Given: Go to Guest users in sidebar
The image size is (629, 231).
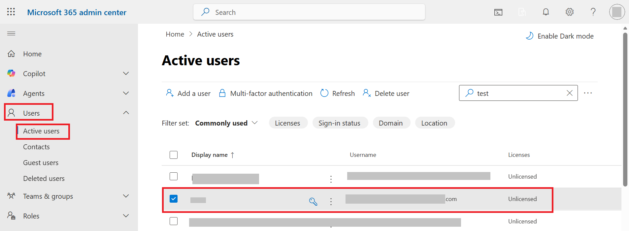Looking at the screenshot, I should (41, 163).
